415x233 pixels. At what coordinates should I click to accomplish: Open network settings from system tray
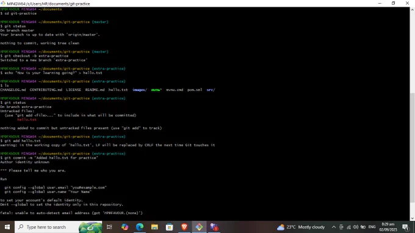coord(348,227)
